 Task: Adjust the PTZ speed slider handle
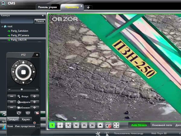coord(21,89)
